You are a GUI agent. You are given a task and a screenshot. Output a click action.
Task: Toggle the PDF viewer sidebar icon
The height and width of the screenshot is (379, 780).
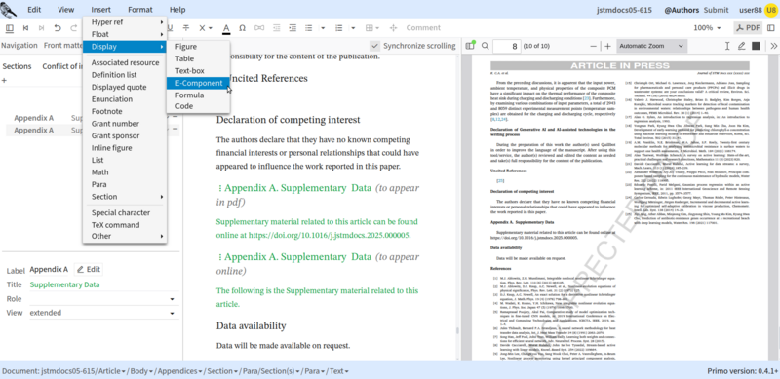coord(470,46)
